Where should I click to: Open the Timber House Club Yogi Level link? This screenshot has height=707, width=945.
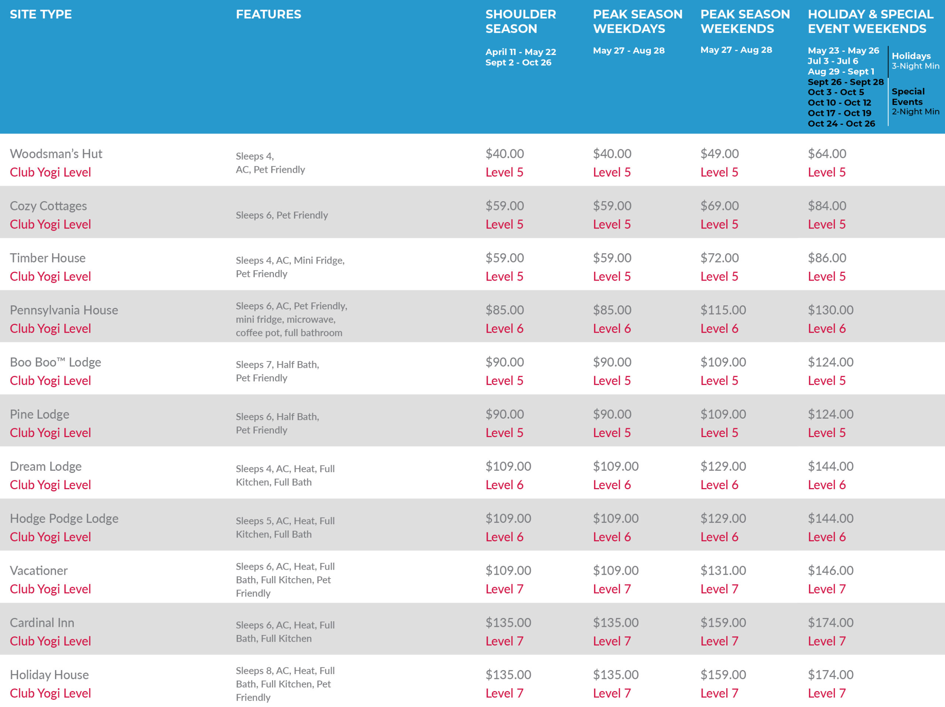(51, 277)
